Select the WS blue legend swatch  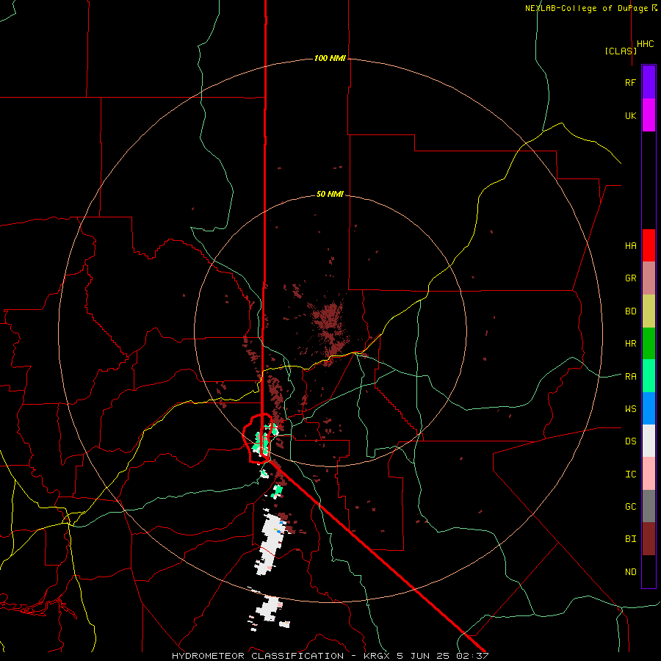click(649, 408)
